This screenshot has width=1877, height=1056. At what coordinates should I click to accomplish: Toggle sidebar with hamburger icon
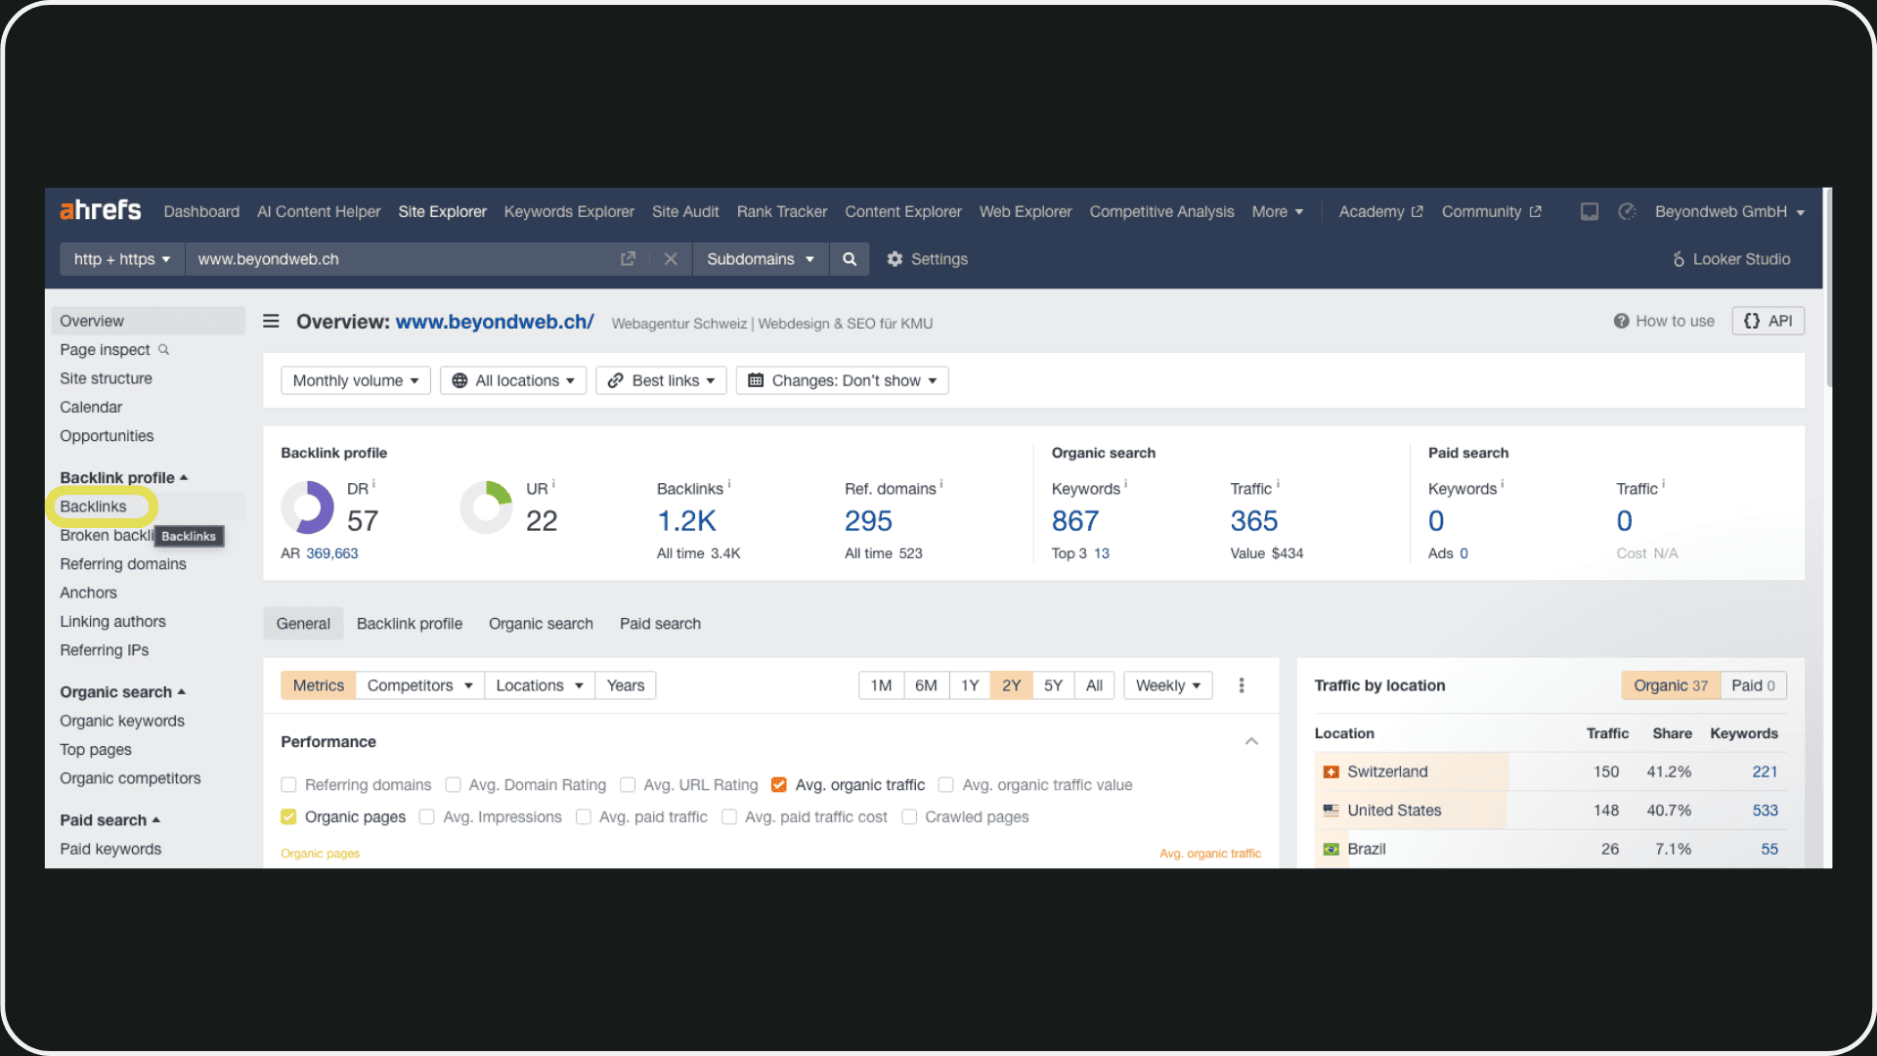click(271, 322)
